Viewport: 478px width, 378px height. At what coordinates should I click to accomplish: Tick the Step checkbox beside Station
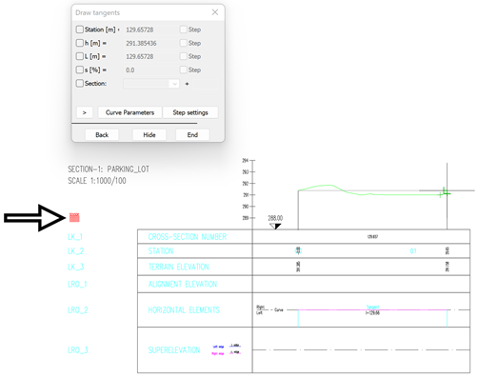(183, 30)
